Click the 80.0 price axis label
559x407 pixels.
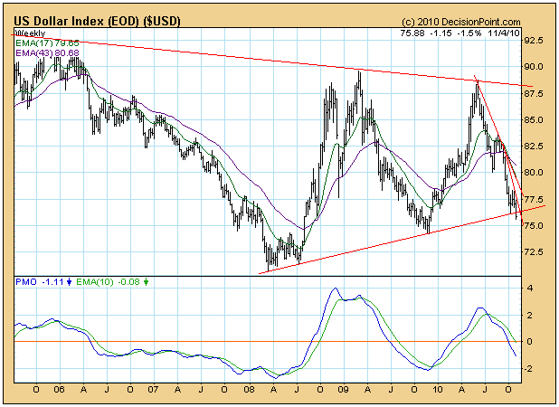point(535,172)
